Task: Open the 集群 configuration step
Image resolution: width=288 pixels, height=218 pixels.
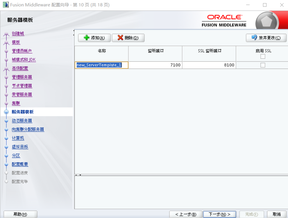Action: [16, 103]
